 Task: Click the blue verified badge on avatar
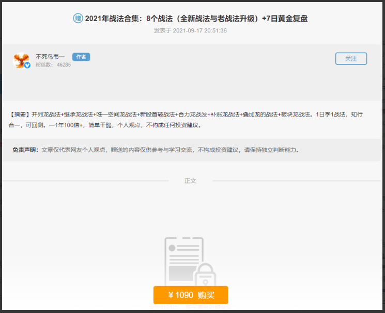click(x=27, y=65)
